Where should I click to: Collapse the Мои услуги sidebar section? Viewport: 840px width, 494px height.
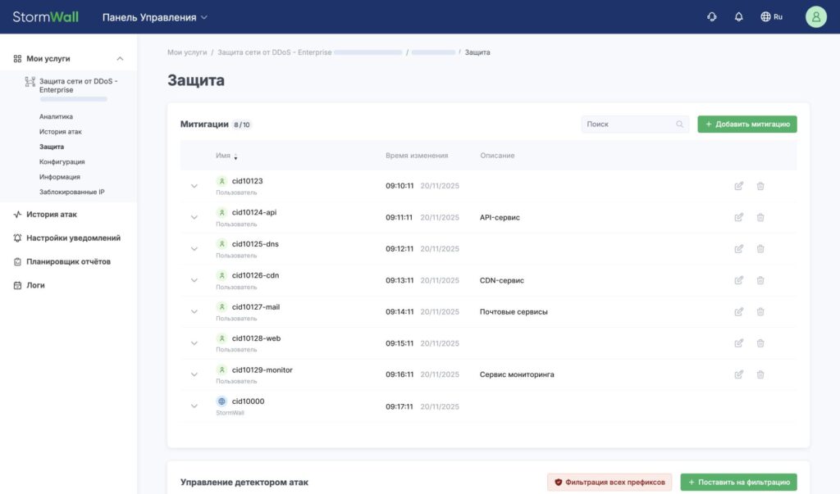(119, 58)
